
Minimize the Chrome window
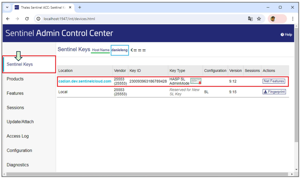coord(268,7)
